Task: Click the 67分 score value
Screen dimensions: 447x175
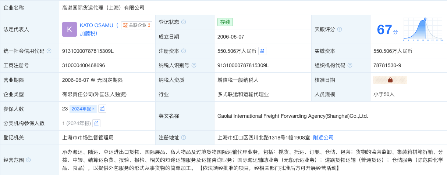Action: (387, 30)
